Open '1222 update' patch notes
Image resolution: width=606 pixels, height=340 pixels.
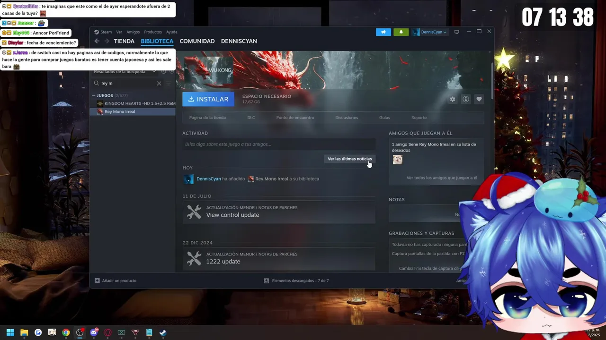(279, 258)
